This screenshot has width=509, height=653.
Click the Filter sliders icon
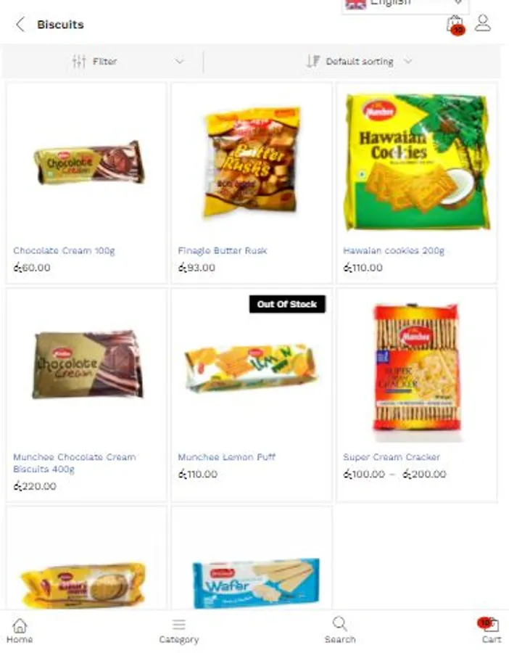[79, 61]
